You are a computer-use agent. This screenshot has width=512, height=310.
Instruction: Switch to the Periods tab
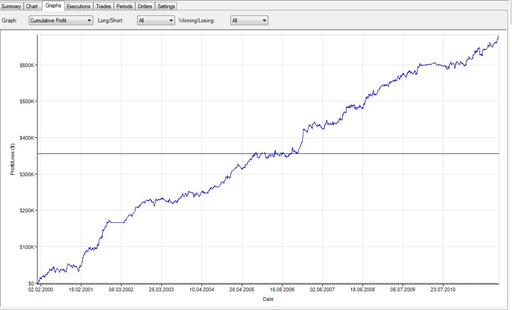[x=124, y=6]
